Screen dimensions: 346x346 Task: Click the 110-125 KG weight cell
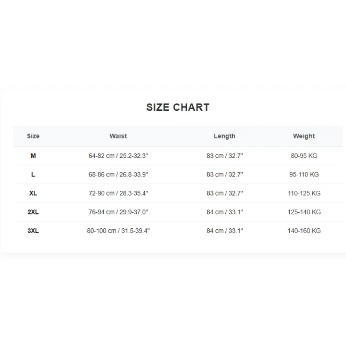pyautogui.click(x=304, y=193)
